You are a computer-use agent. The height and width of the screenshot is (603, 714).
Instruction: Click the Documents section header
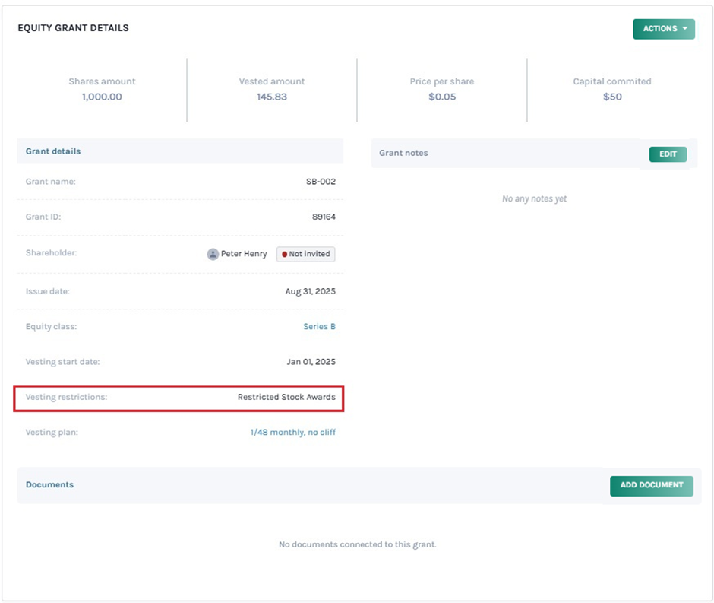tap(49, 485)
